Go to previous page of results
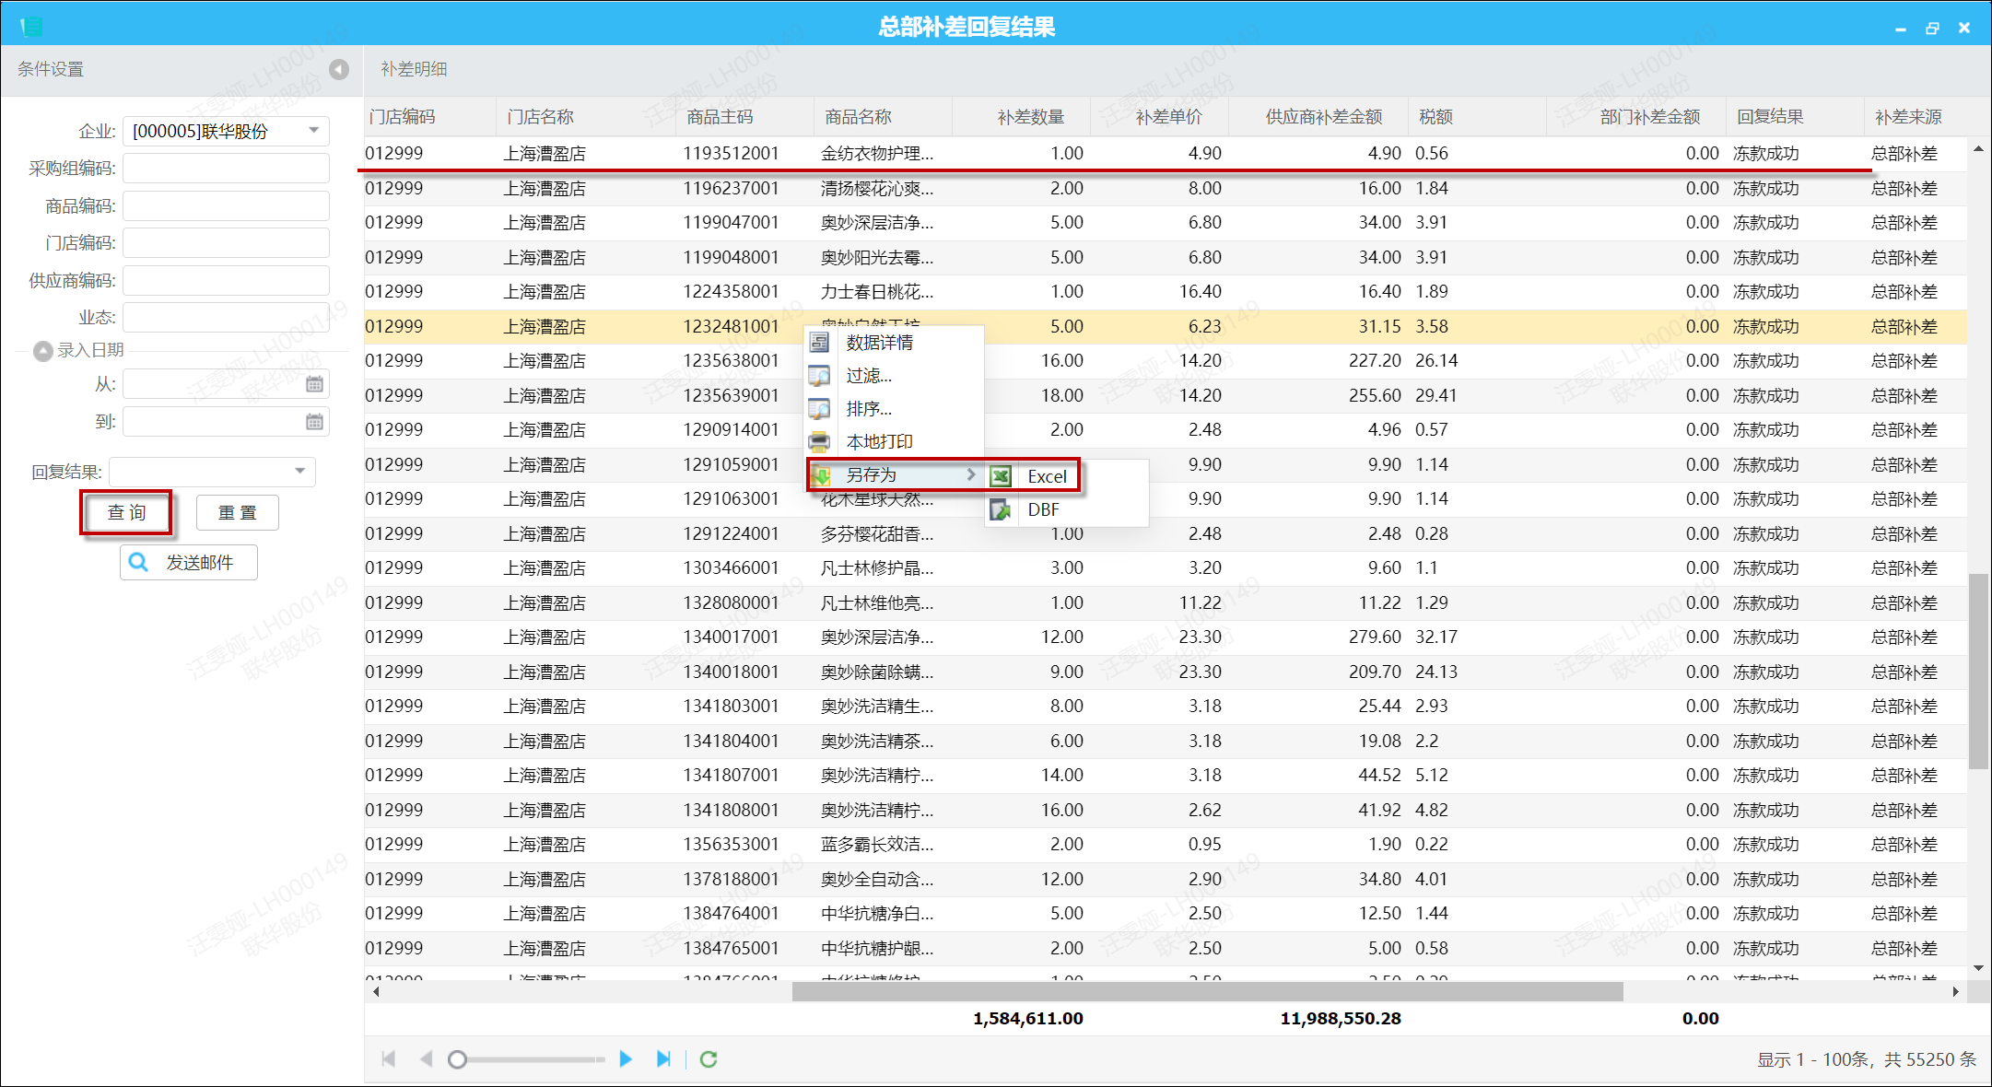This screenshot has height=1087, width=1992. (x=426, y=1059)
